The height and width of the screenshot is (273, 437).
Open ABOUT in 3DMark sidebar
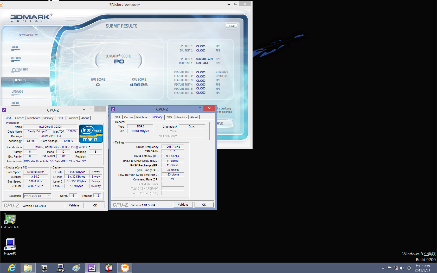pos(15,103)
